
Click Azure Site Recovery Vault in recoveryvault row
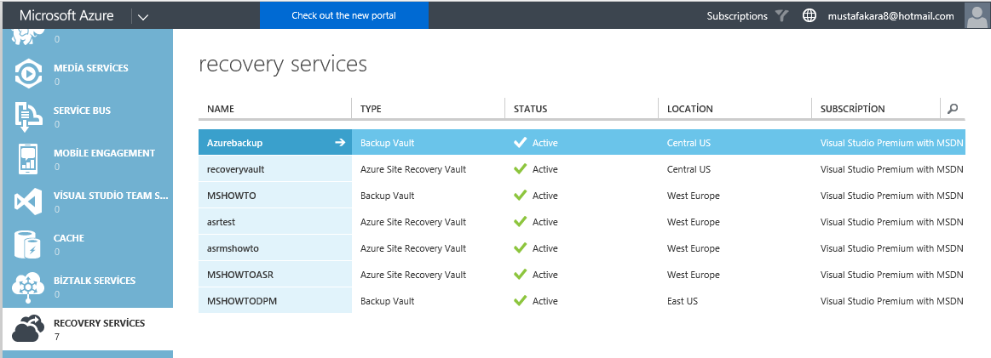pyautogui.click(x=413, y=169)
